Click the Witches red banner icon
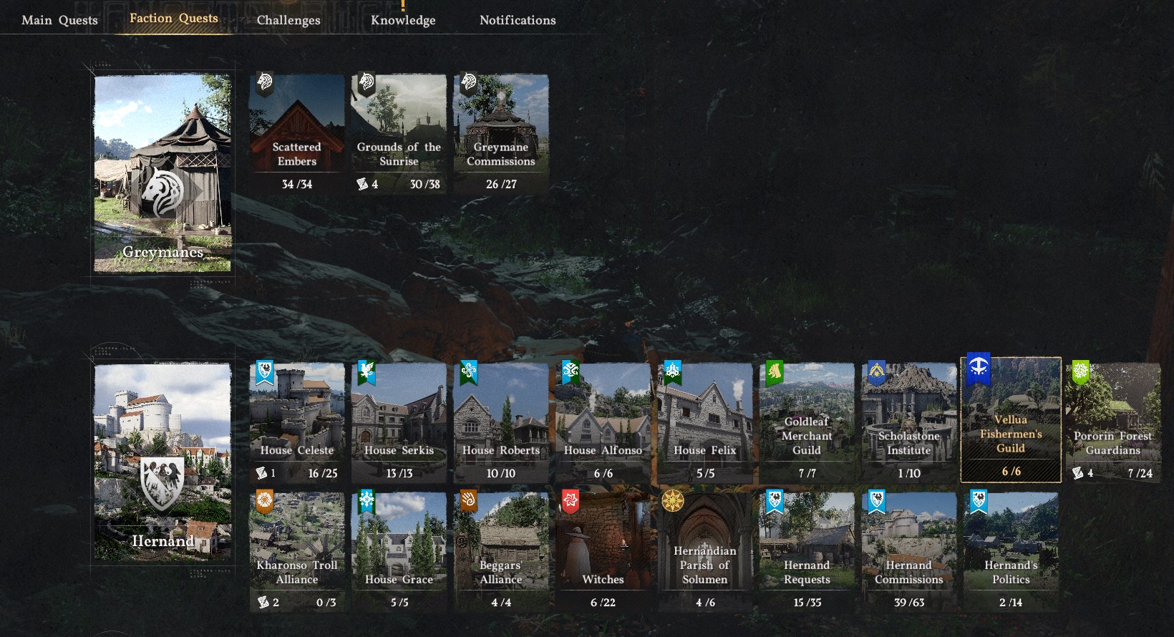 [571, 501]
